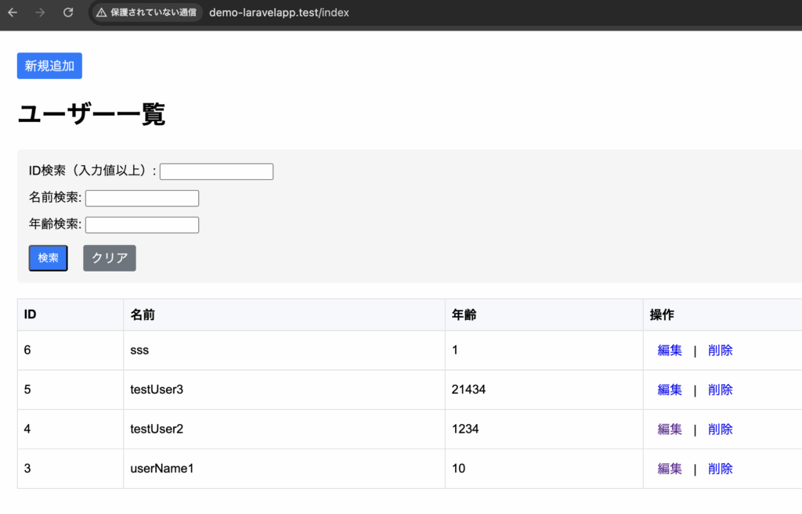
Task: Click 削除 link for user sss
Action: pyautogui.click(x=720, y=350)
